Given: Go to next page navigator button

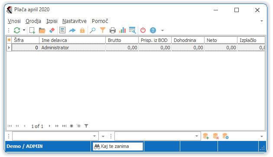Looking at the screenshot, I should point(57,126).
